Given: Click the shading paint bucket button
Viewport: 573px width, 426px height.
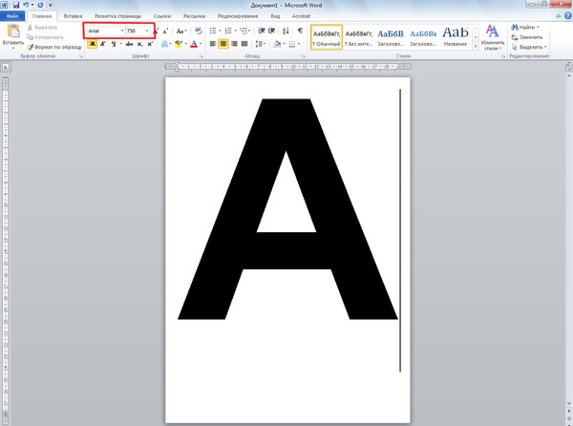Looking at the screenshot, I should [x=277, y=44].
